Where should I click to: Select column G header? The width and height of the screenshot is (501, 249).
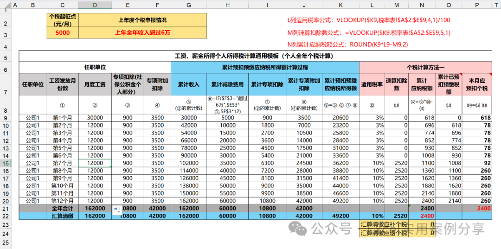[189, 5]
